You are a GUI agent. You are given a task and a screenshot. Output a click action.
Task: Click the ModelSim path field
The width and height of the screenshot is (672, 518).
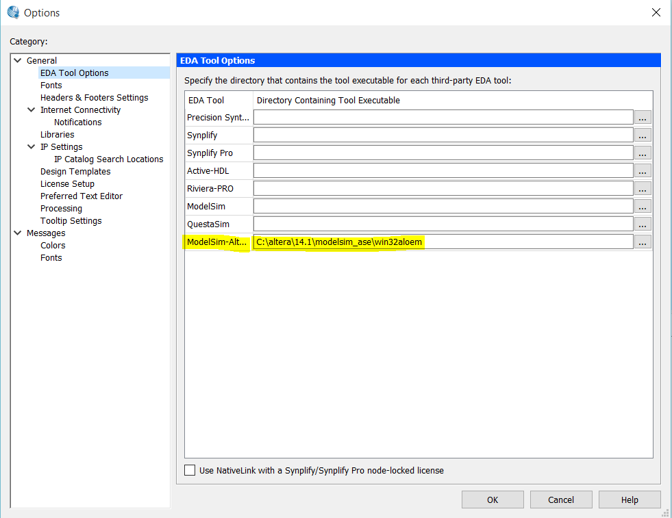tap(443, 207)
